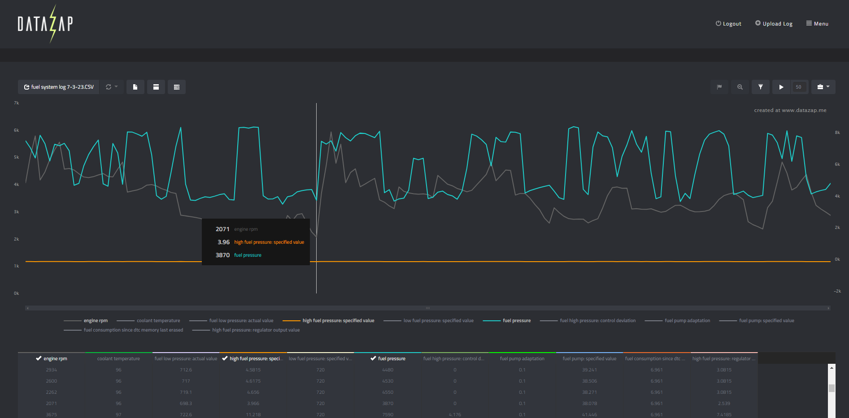The image size is (849, 418).
Task: Click Upload Log in the header
Action: pyautogui.click(x=774, y=24)
